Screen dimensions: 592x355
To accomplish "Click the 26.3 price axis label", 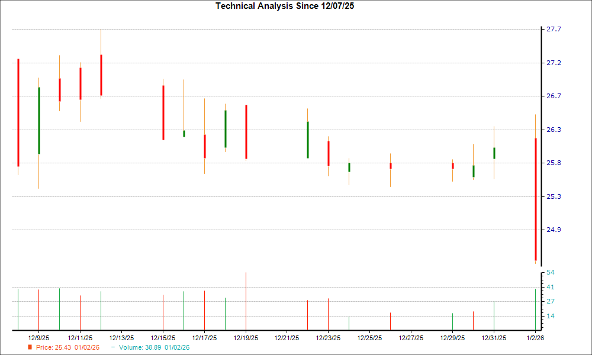I will [x=554, y=130].
